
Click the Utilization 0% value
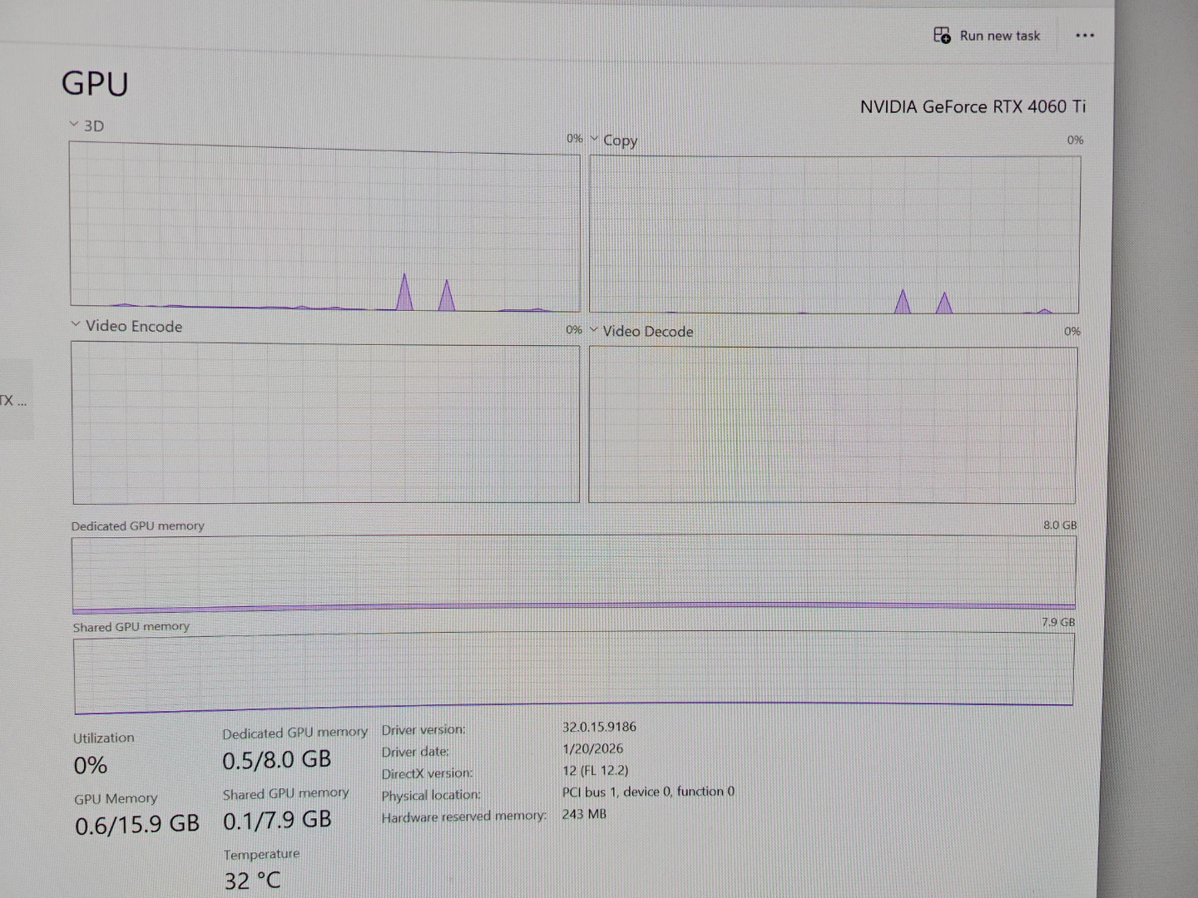pos(91,765)
